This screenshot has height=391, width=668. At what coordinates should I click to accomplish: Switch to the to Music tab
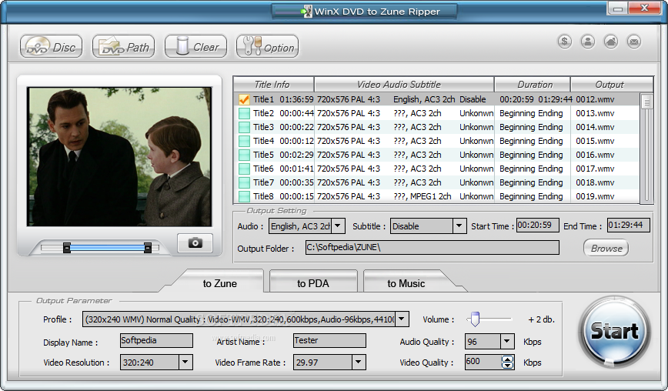pos(406,283)
